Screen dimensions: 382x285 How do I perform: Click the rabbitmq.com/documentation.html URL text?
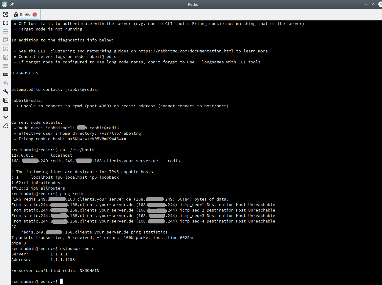coord(186,51)
